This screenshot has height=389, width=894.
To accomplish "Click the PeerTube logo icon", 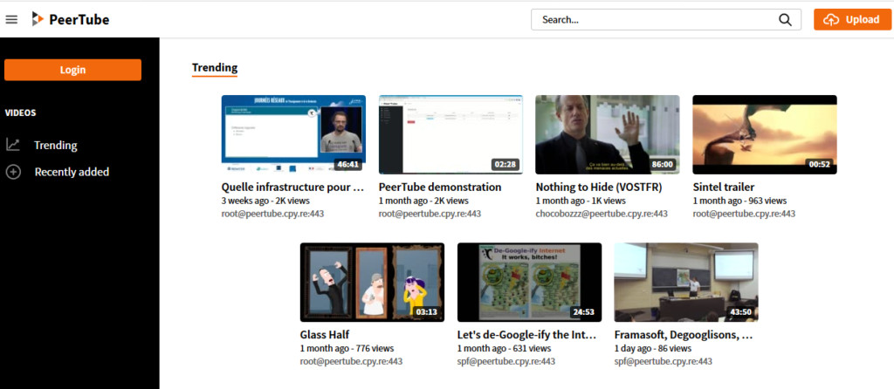I will coord(38,19).
